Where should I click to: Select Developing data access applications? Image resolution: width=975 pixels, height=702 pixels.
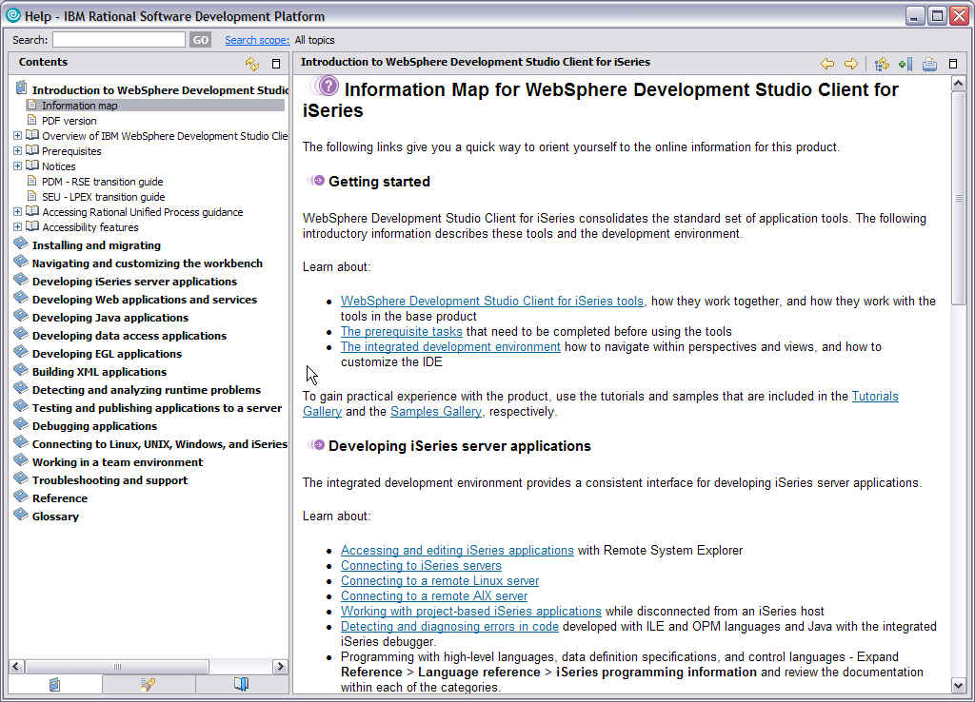tap(129, 336)
